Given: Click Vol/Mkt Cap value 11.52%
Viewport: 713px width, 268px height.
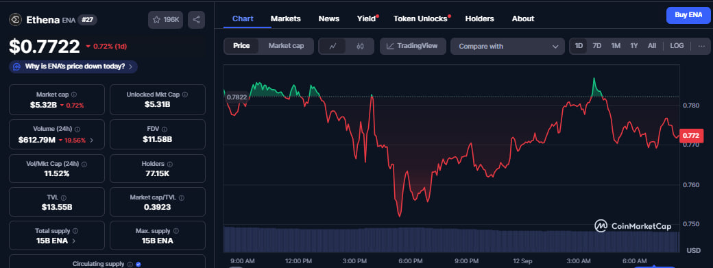Looking at the screenshot, I should (x=57, y=174).
